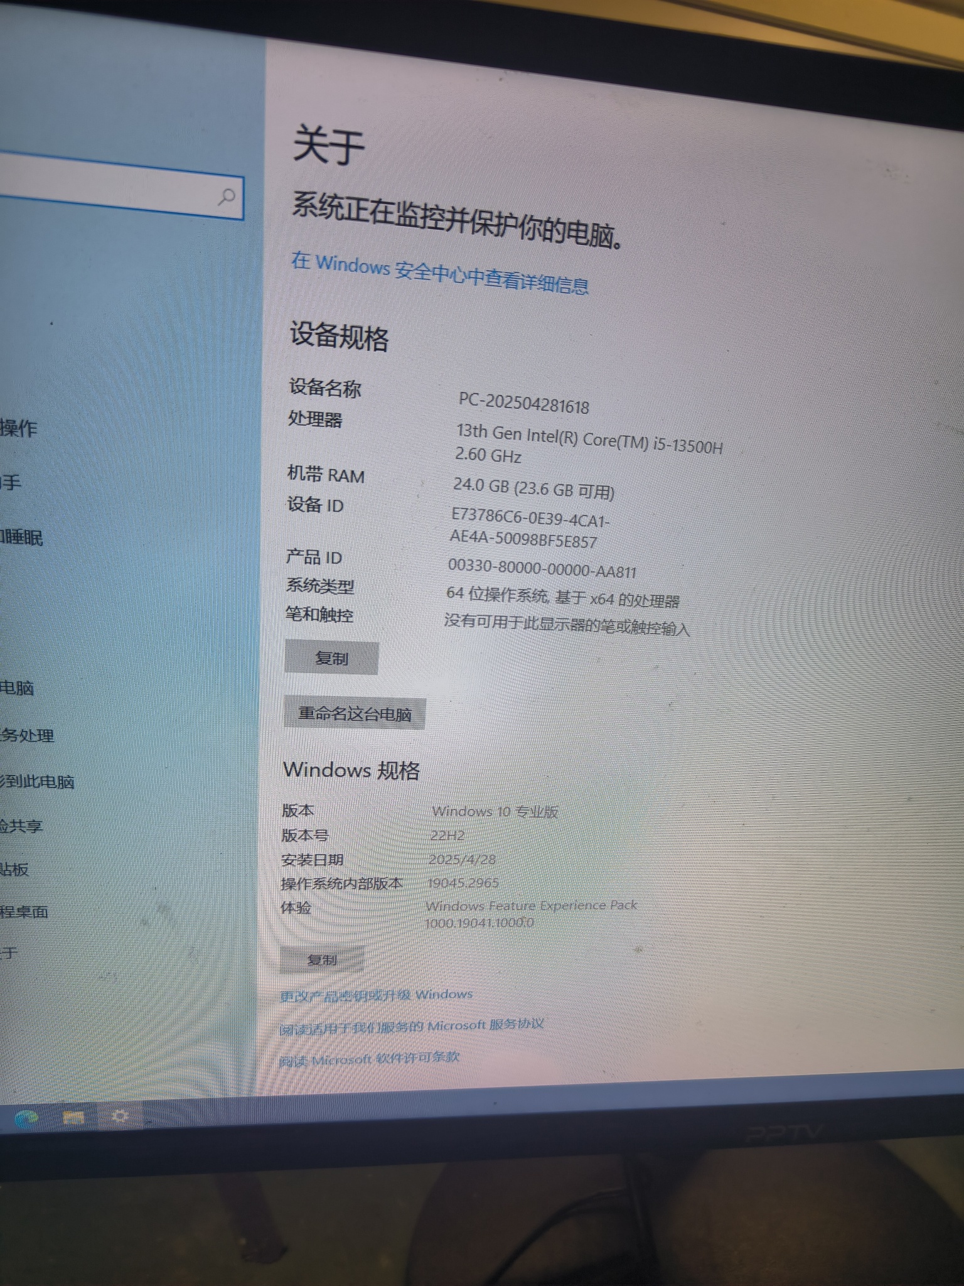This screenshot has height=1286, width=964.
Task: Select 远程桌面 in sidebar
Action: [24, 912]
